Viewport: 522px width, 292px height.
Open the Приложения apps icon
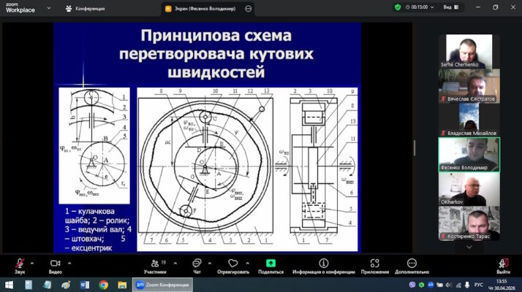375,266
